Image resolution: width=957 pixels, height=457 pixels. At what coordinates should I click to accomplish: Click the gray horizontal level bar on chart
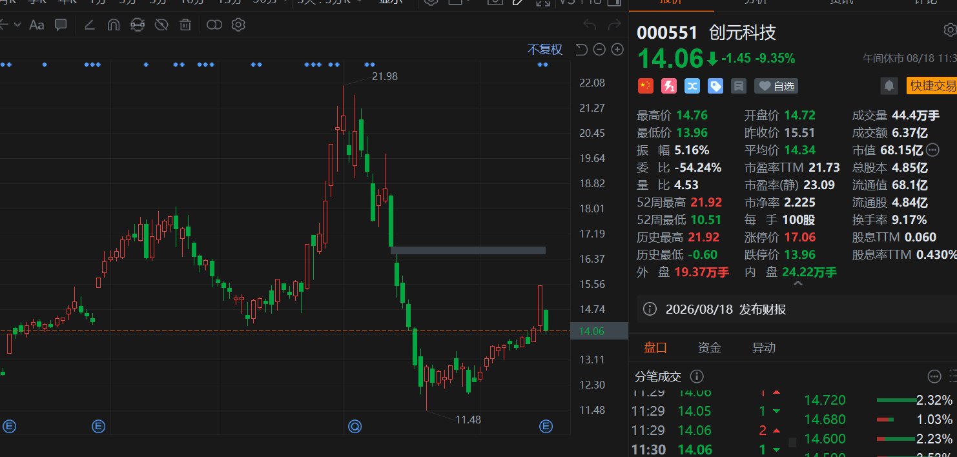pos(468,250)
